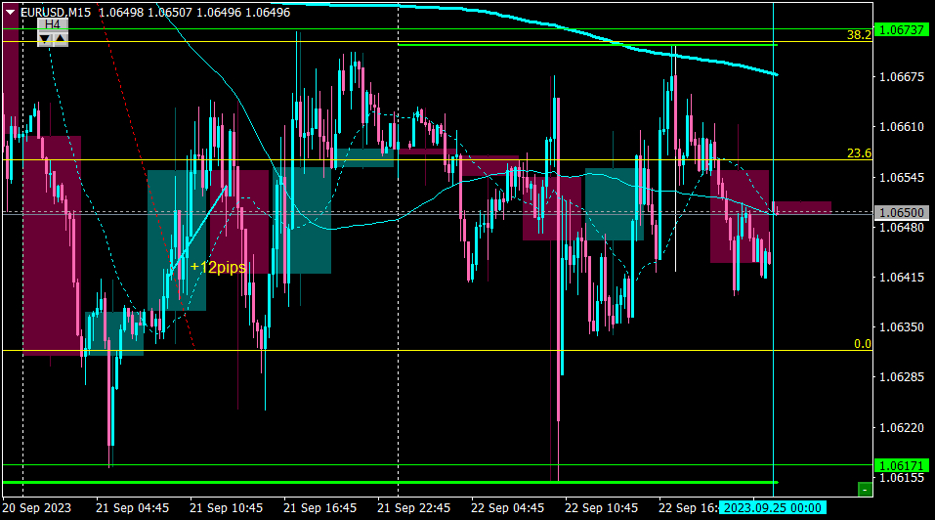
Task: Click the 0.0 Fibonacci level label
Action: pyautogui.click(x=863, y=343)
